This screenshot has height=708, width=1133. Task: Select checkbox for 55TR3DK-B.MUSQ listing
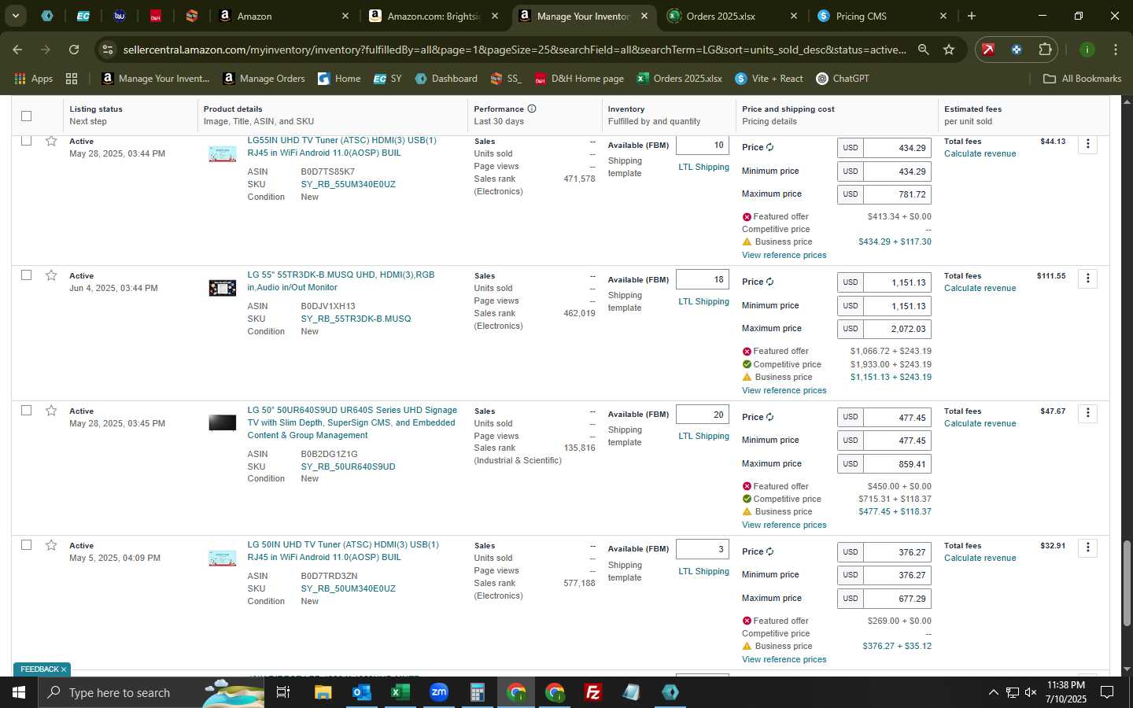(x=26, y=275)
